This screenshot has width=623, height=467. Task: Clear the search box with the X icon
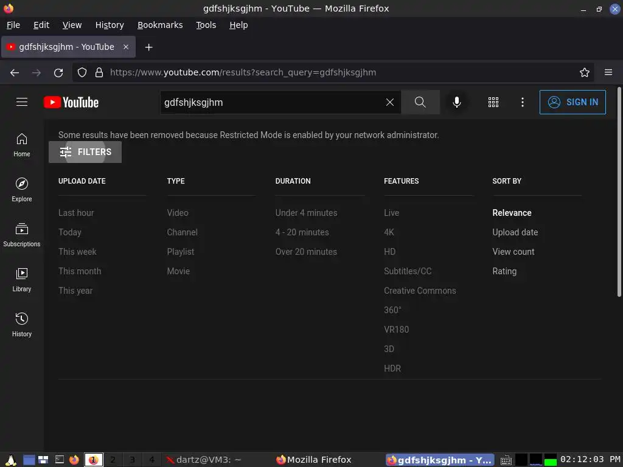390,102
